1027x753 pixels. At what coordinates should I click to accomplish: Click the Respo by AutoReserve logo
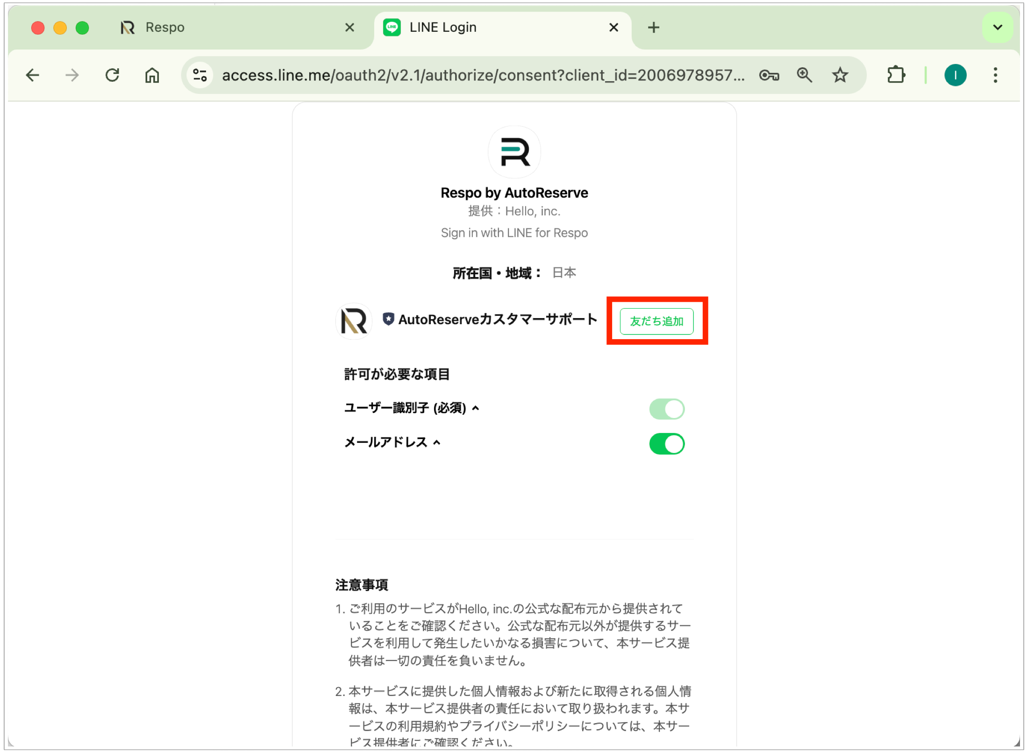tap(514, 152)
